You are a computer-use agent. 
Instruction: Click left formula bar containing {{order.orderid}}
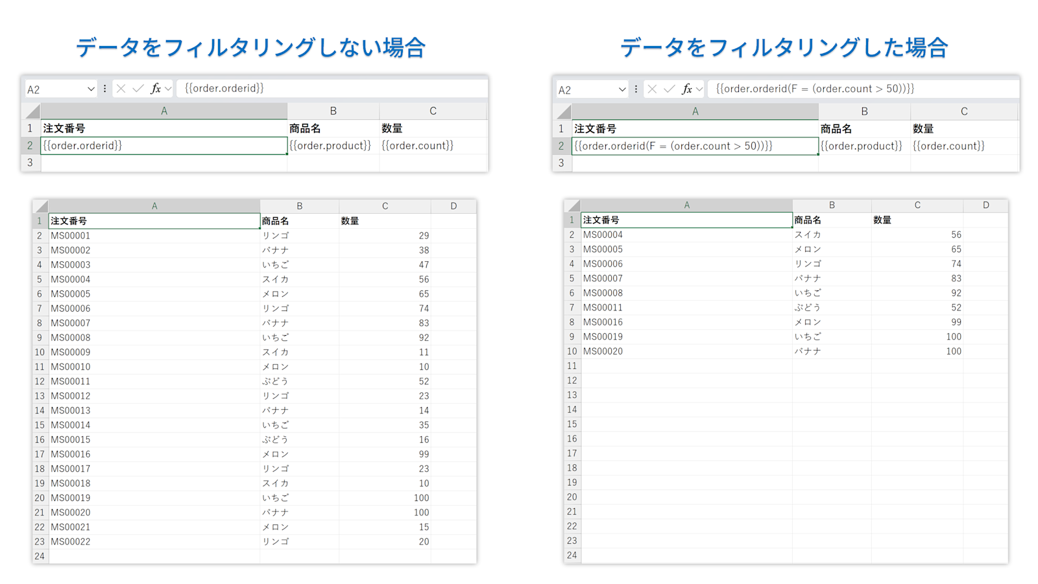click(332, 89)
